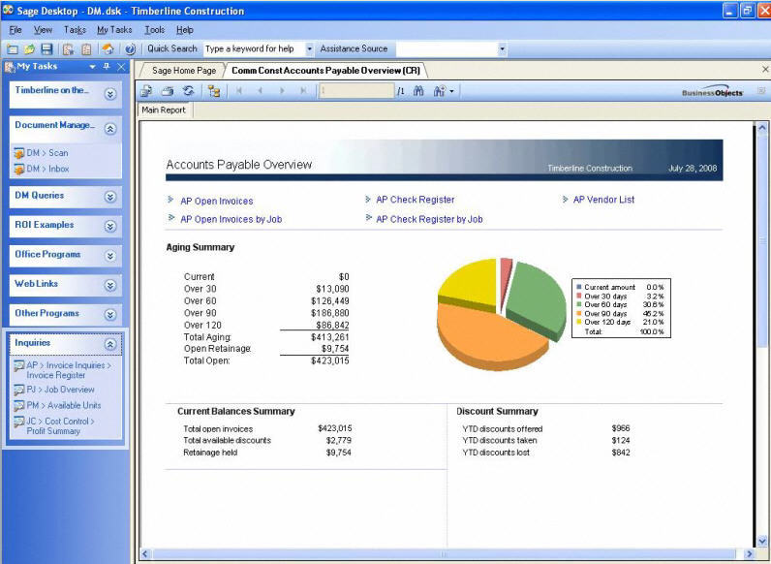Click the Save floppy disk icon

pyautogui.click(x=46, y=49)
